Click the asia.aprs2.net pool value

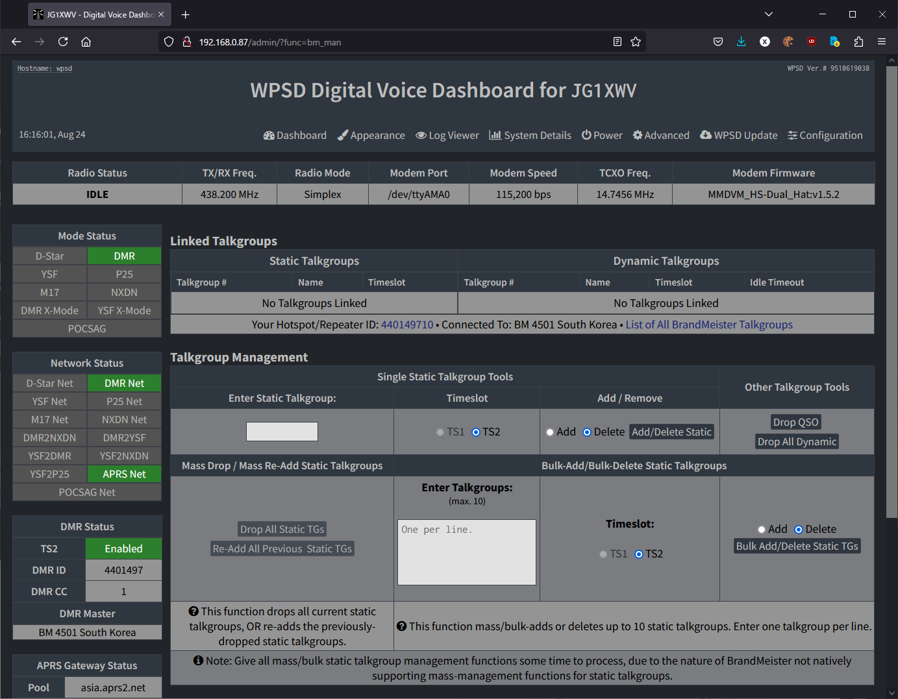coord(113,687)
